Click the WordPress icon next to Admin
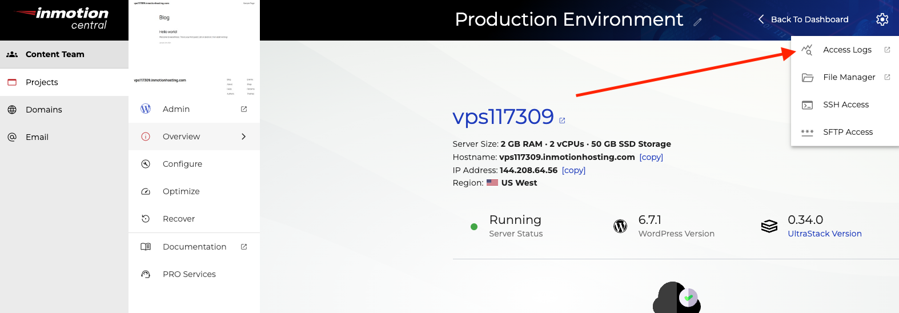The width and height of the screenshot is (899, 313). [x=146, y=109]
